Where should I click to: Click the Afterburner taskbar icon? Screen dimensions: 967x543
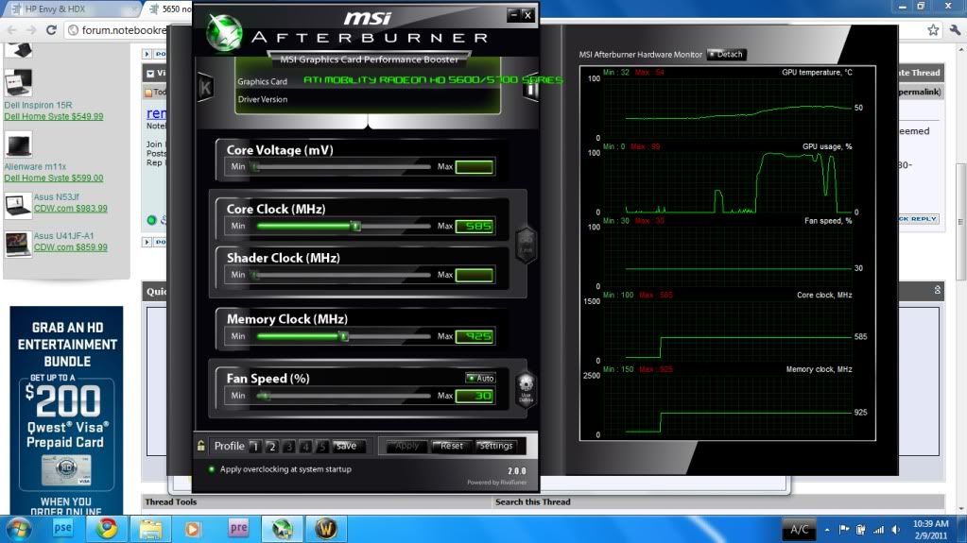[282, 529]
